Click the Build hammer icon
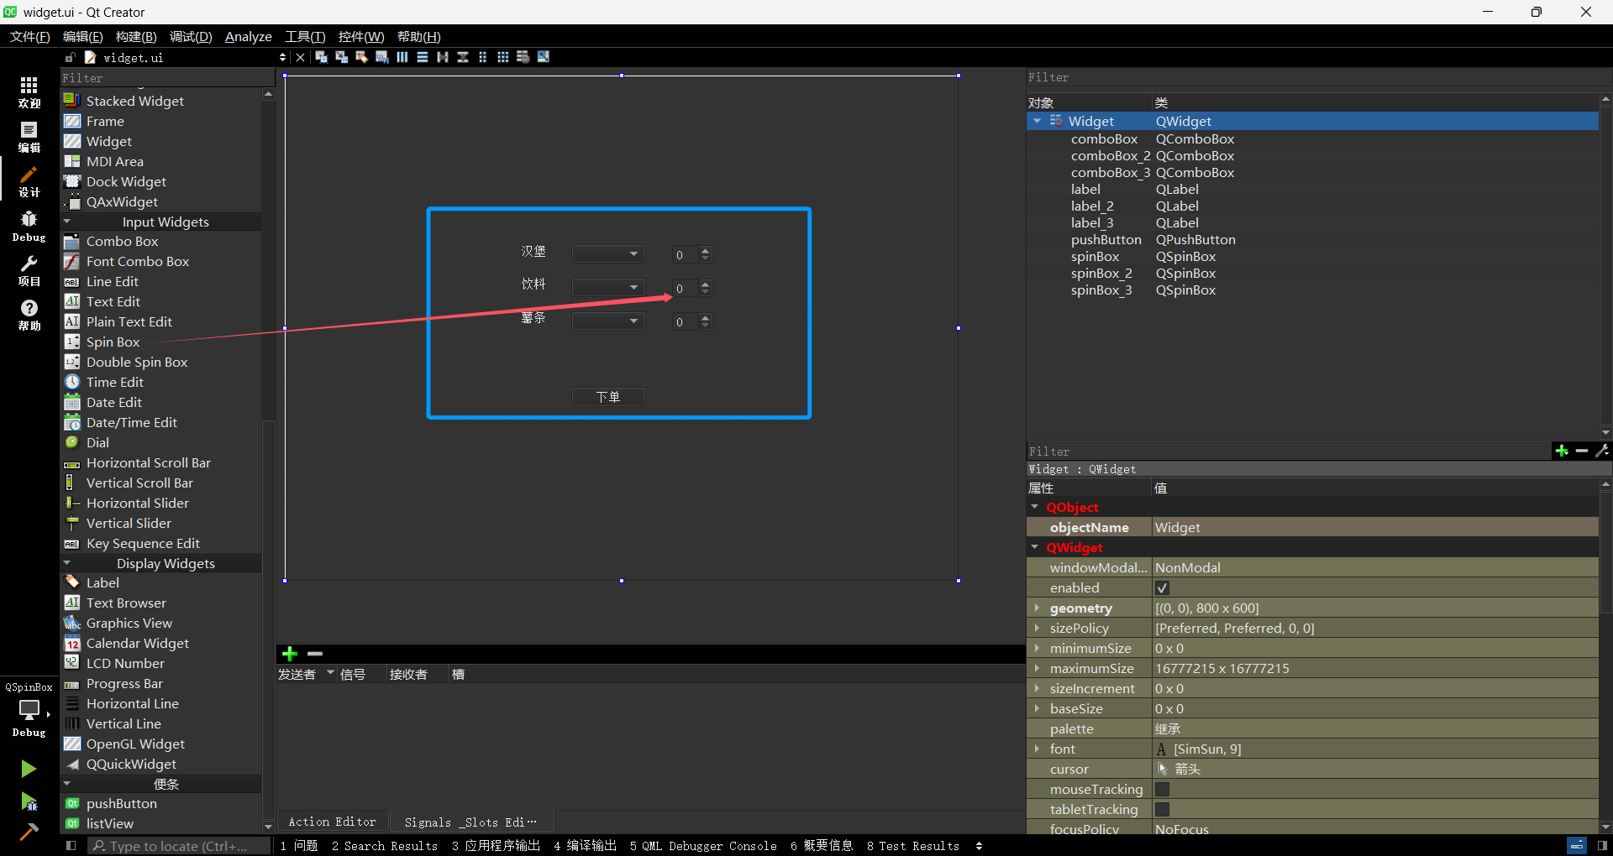The width and height of the screenshot is (1613, 856). pyautogui.click(x=29, y=831)
